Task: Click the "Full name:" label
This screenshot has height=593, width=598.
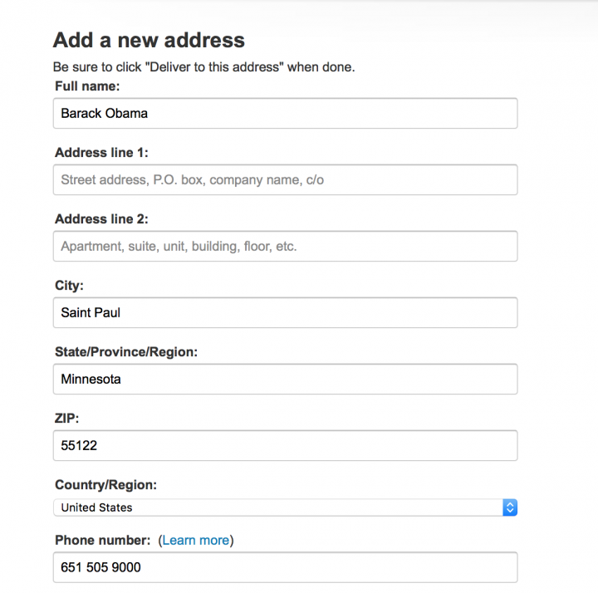Action: (87, 86)
